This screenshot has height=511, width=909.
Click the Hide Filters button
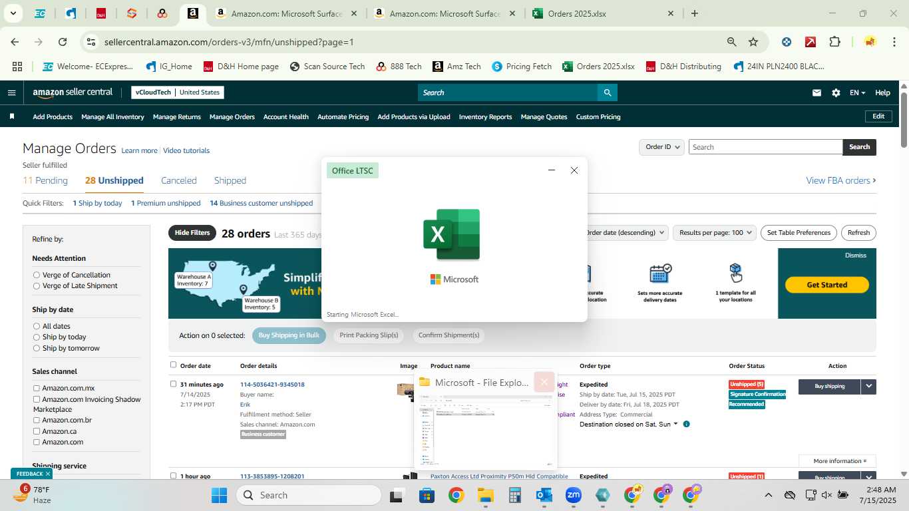point(192,233)
